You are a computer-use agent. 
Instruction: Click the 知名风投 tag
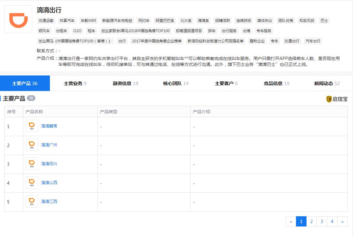(307, 21)
